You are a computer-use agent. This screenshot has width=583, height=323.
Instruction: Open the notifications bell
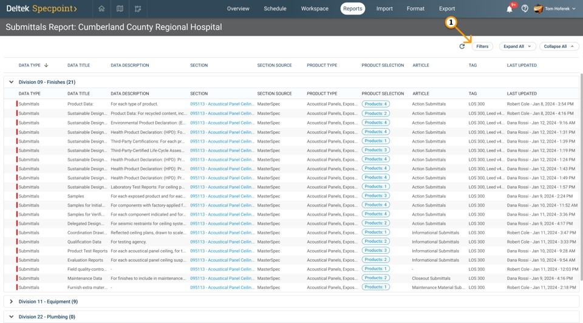510,9
